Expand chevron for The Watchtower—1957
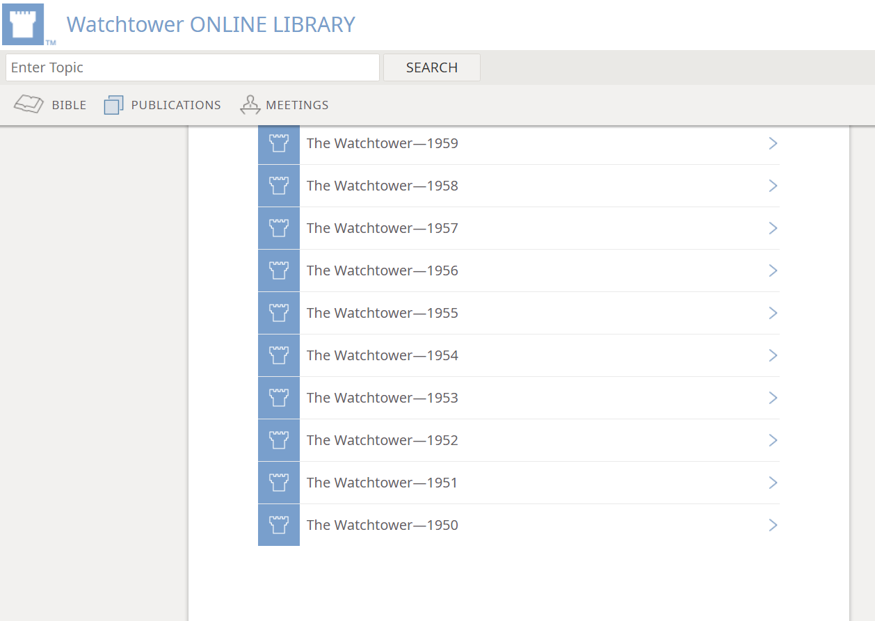875x621 pixels. point(773,228)
